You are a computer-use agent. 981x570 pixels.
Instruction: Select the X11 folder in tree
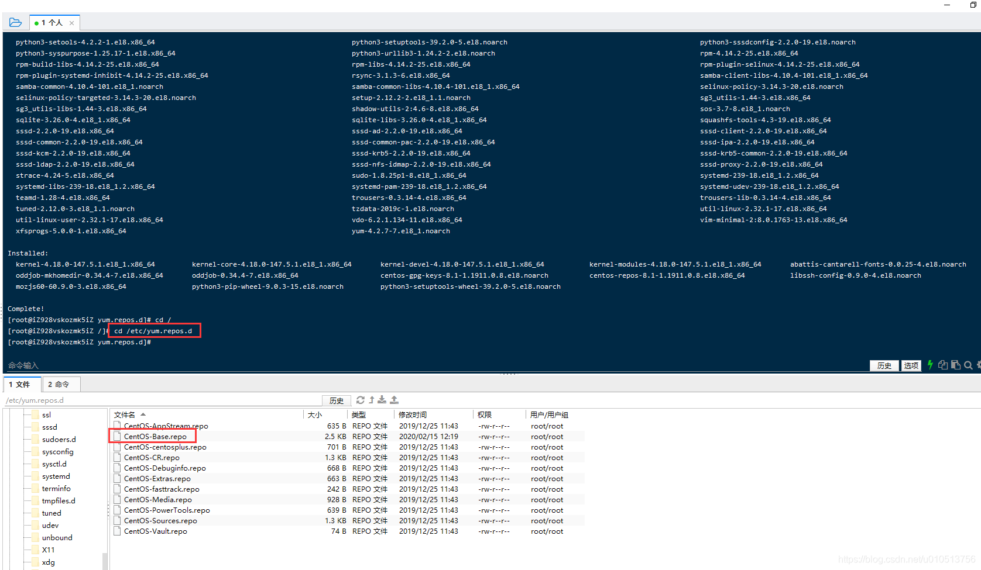(48, 550)
